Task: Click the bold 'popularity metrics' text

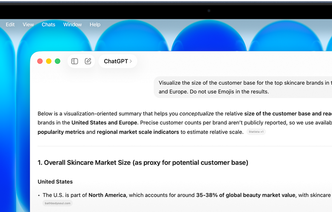Action: coord(61,132)
